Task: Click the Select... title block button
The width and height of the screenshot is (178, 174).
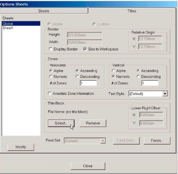Action: click(x=61, y=123)
